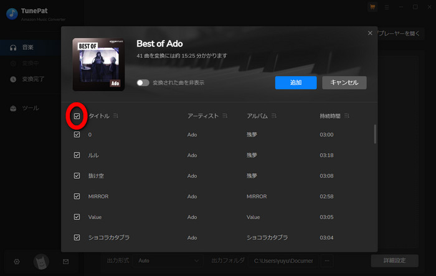436x276 pixels.
Task: Click album ショコラカタブラ in album column
Action: coord(267,237)
